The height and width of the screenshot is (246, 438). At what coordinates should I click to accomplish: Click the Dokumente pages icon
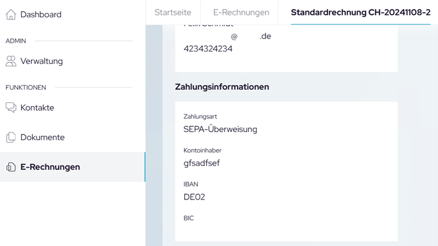[x=11, y=137]
